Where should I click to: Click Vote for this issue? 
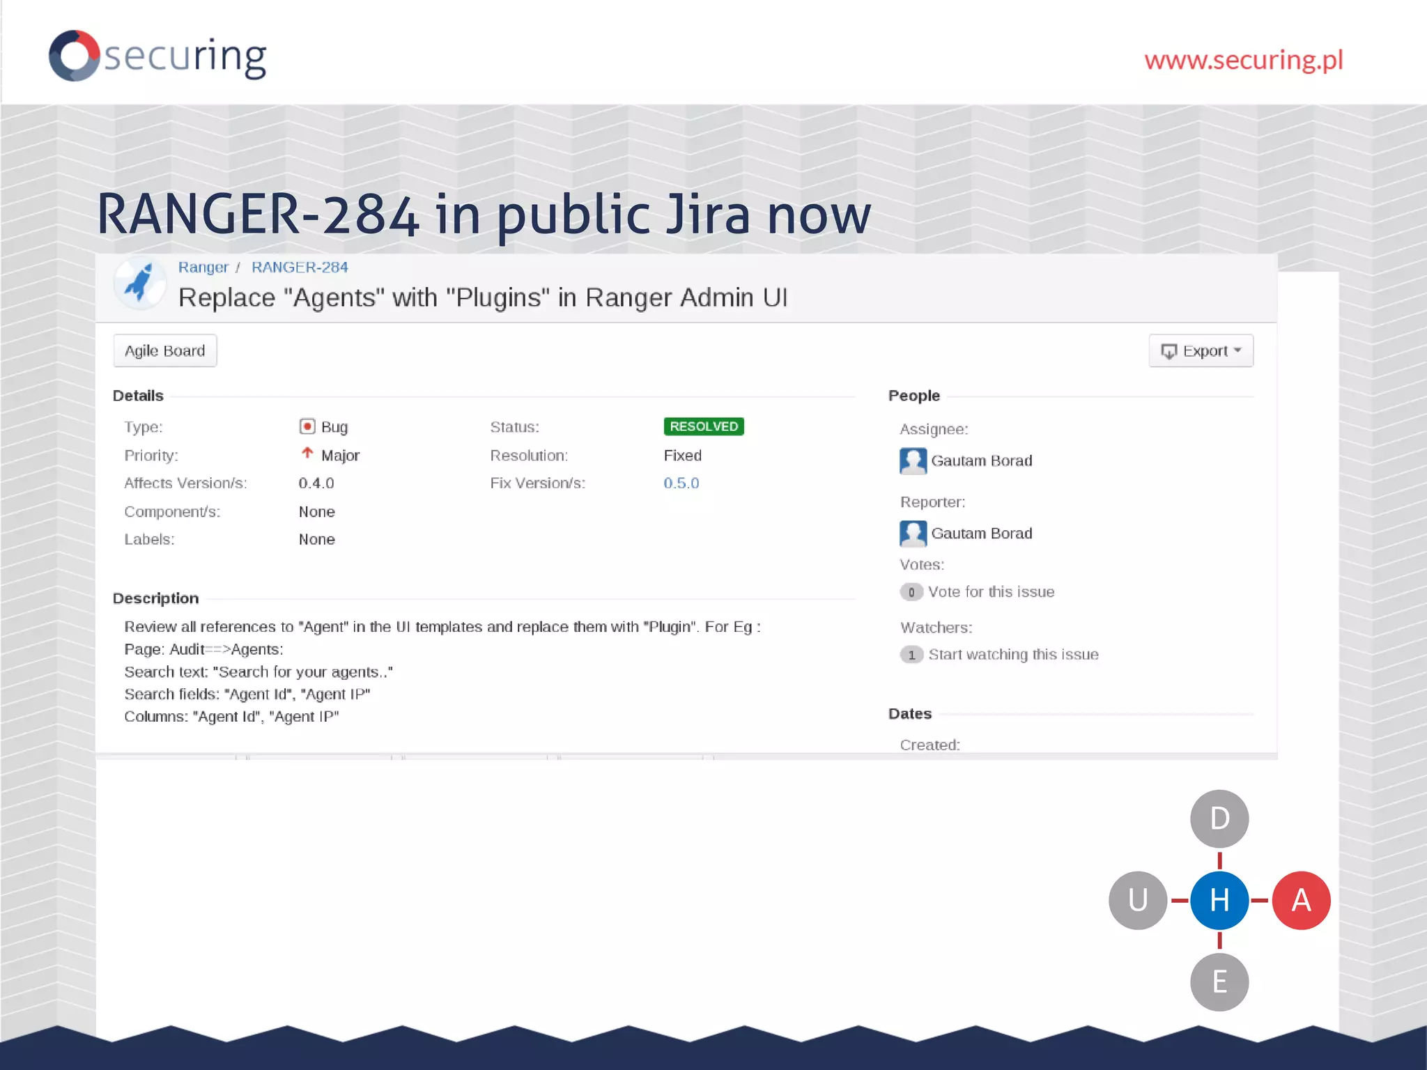pyautogui.click(x=991, y=592)
